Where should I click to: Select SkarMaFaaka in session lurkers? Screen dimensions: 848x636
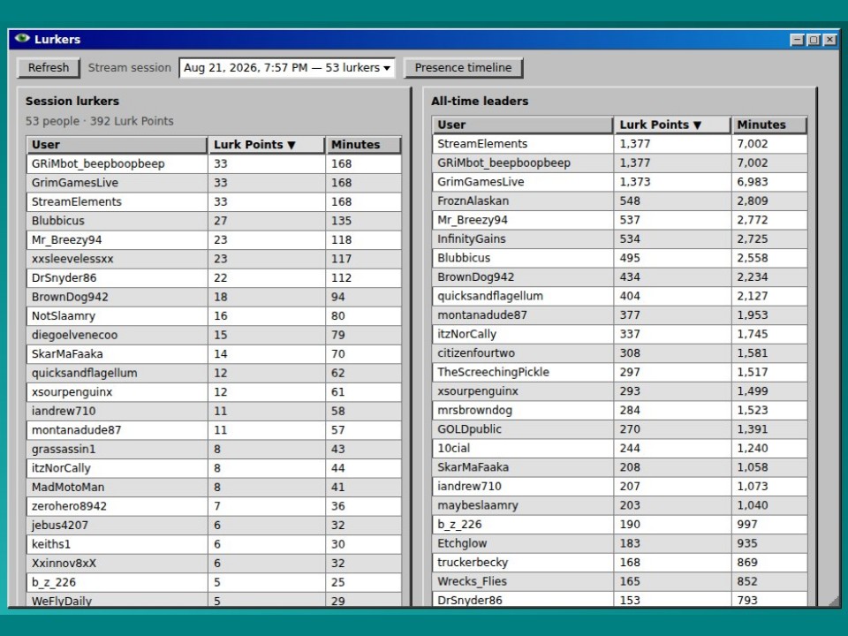[x=214, y=353]
